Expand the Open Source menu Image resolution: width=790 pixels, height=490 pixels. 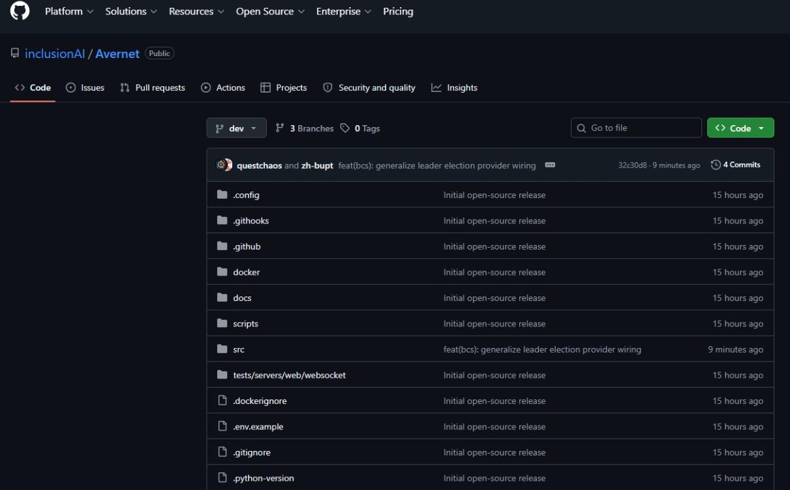pos(271,12)
